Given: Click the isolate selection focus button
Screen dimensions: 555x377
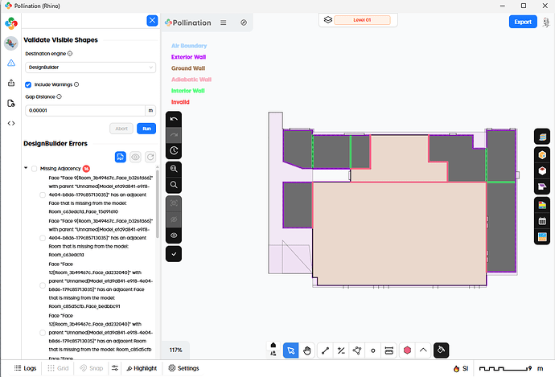Looking at the screenshot, I should tap(174, 203).
